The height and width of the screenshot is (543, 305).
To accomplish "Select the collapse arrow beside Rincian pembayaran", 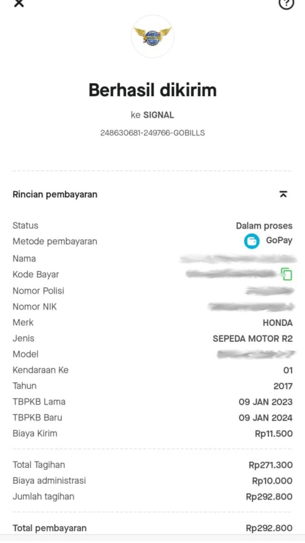I will point(284,194).
